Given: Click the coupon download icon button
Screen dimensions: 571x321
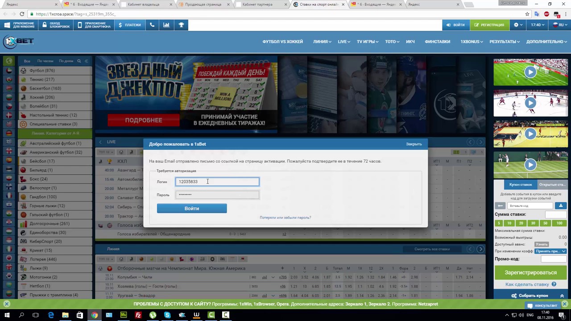Looking at the screenshot, I should (561, 206).
